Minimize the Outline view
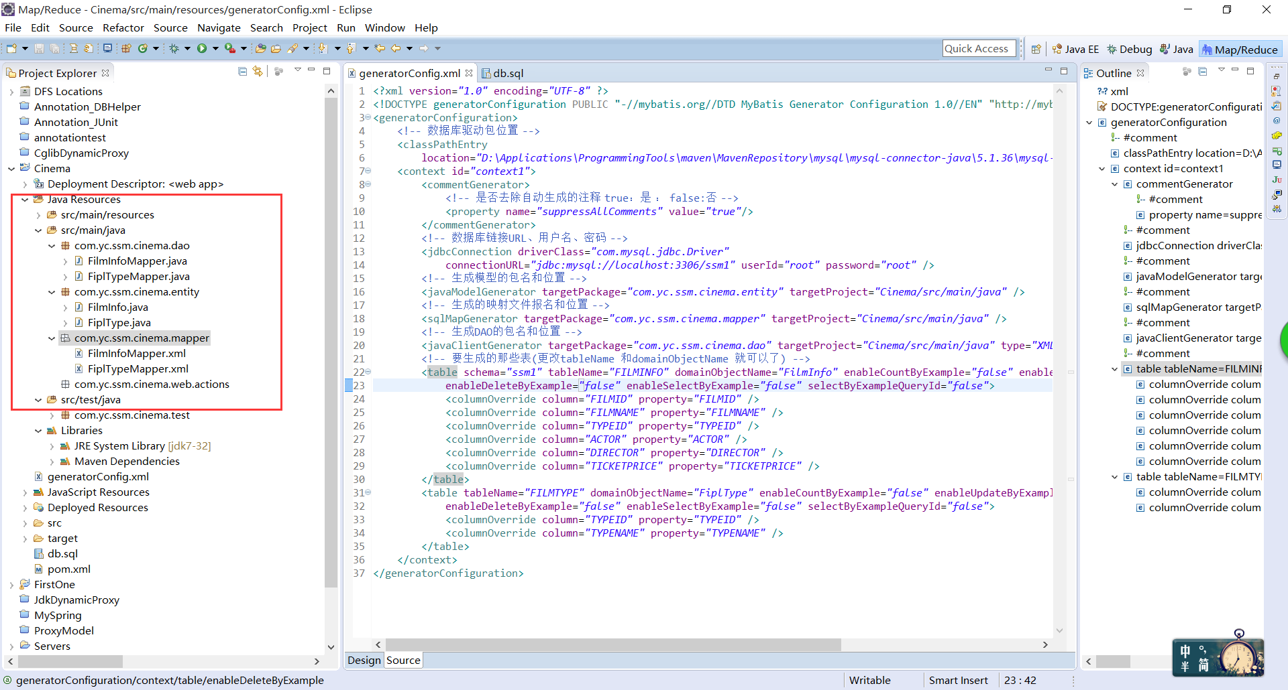This screenshot has width=1288, height=690. point(1235,70)
